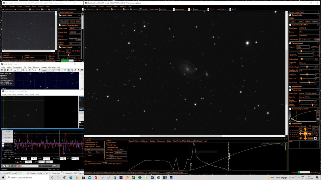Click the PHD2 gamma slider
The image size is (321, 180).
click(45, 166)
